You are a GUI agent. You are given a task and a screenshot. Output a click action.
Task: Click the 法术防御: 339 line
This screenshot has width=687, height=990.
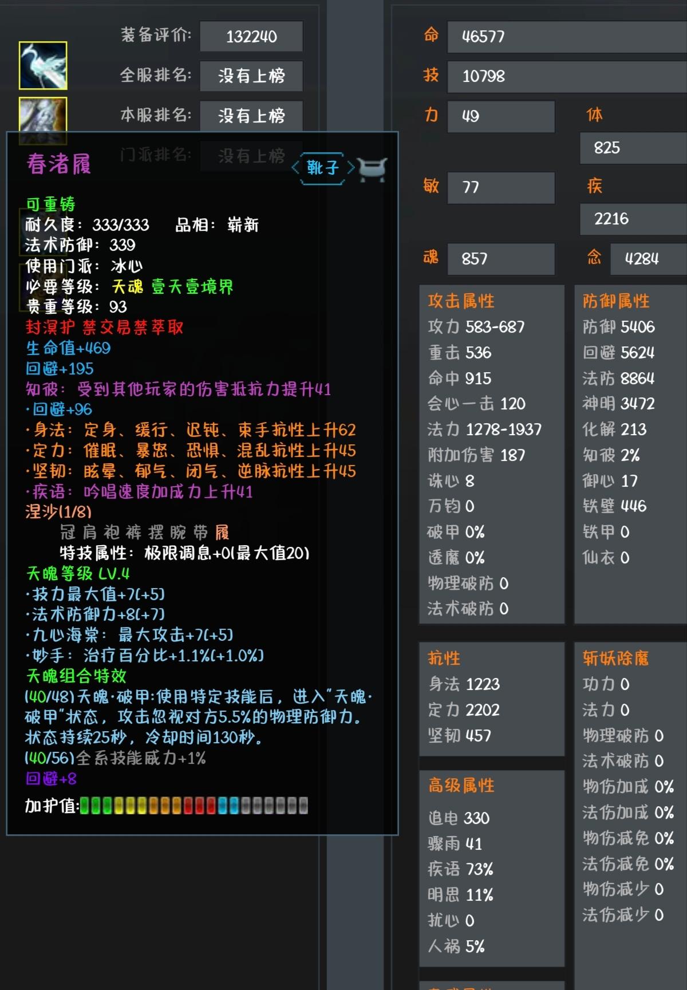tap(80, 246)
